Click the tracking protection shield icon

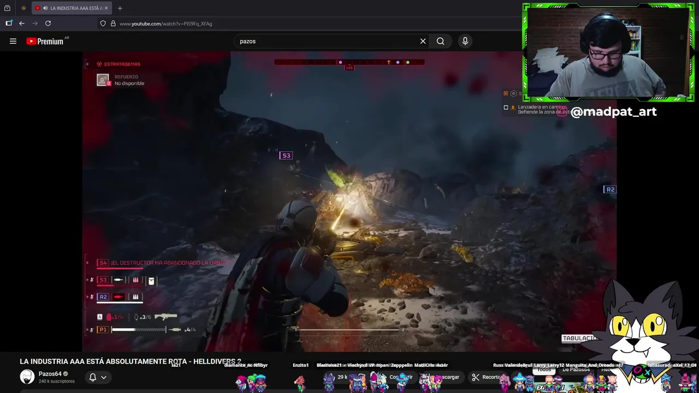point(103,23)
